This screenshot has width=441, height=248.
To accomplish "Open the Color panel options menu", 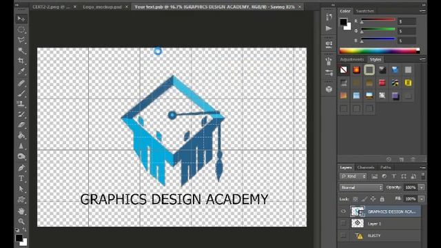I will [422, 11].
